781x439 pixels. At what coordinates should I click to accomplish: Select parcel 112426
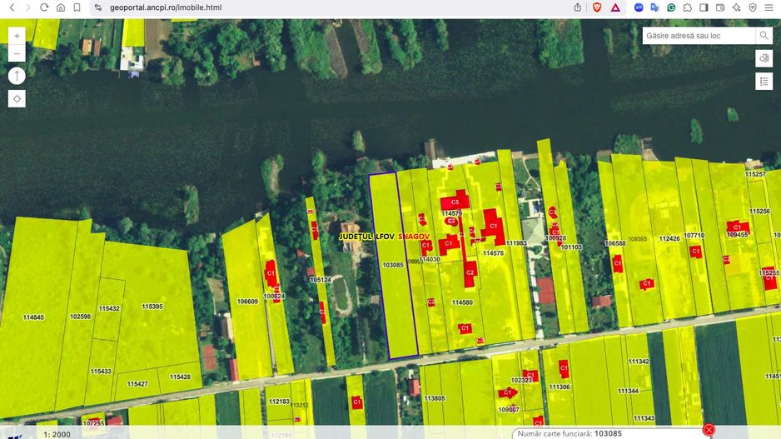(x=669, y=239)
